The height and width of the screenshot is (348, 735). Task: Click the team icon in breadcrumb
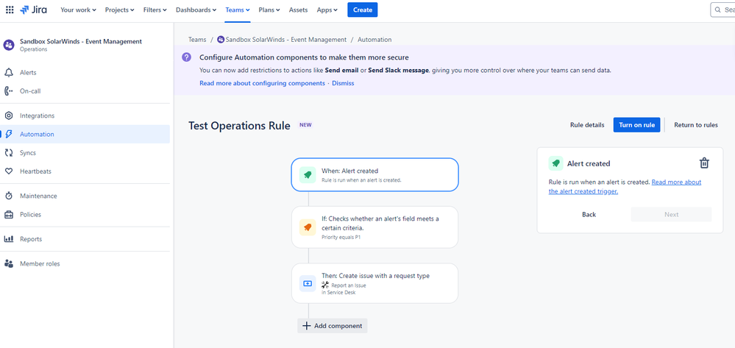point(221,40)
